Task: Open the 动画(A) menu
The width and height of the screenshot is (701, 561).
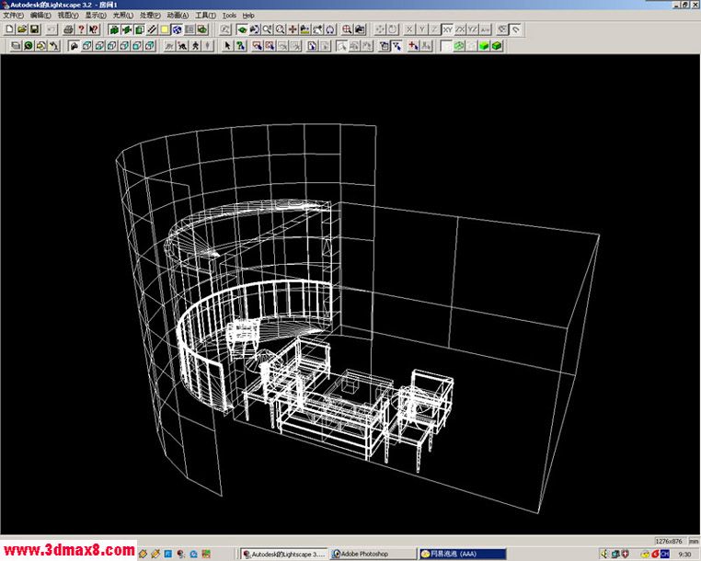Action: pos(178,16)
